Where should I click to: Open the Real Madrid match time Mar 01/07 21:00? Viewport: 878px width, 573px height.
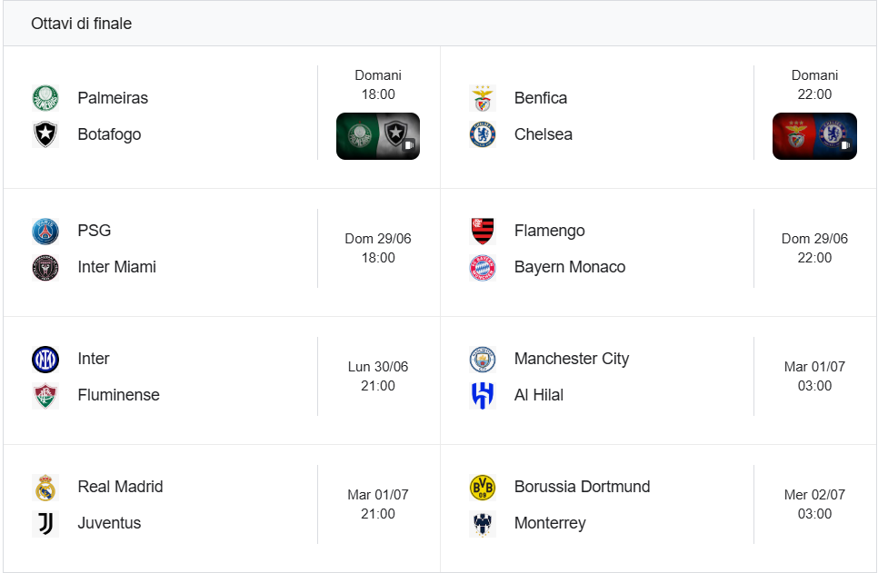tap(378, 504)
